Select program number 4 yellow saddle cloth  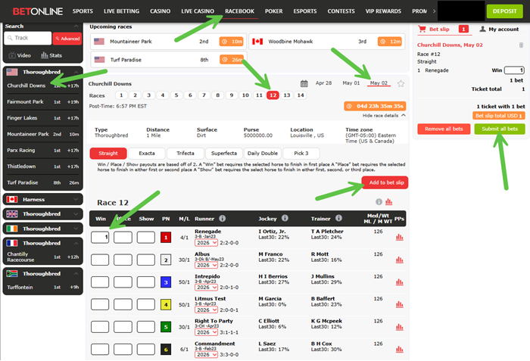pos(166,304)
